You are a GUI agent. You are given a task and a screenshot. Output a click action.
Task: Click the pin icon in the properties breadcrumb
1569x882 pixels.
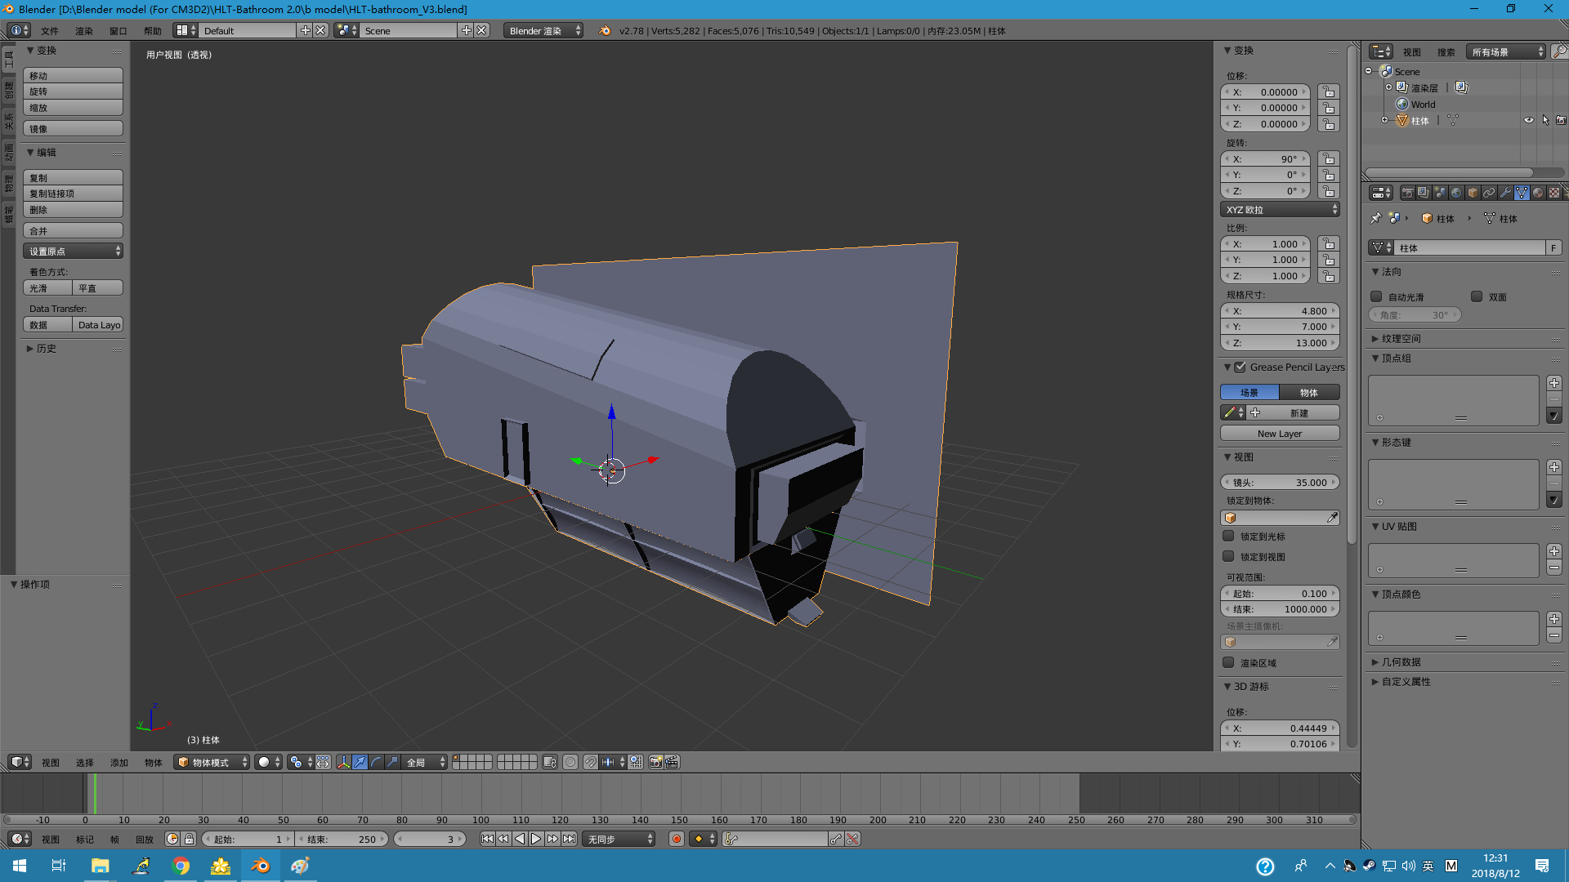1376,218
